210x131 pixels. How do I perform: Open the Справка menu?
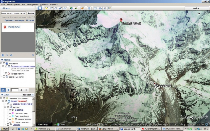pos(54,5)
